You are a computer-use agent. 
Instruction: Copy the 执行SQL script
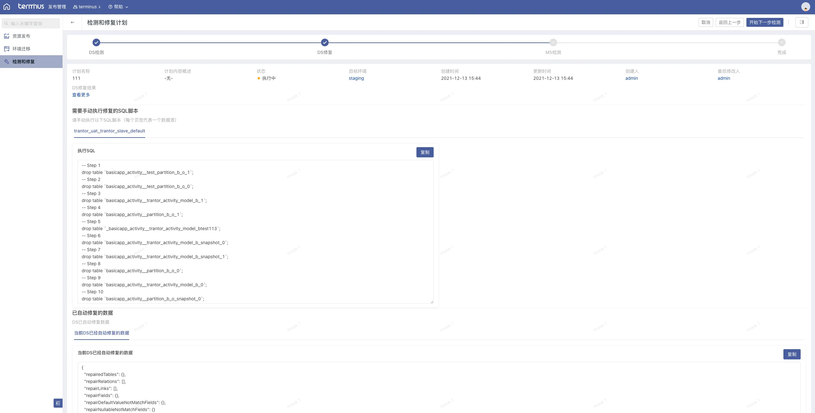pos(425,152)
